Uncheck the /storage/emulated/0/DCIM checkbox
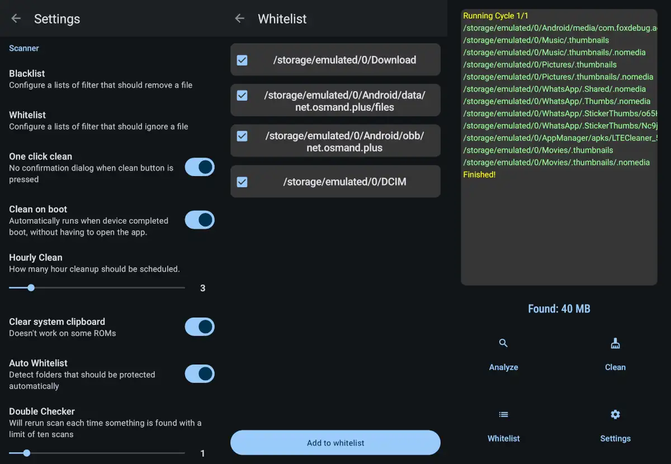 [242, 182]
